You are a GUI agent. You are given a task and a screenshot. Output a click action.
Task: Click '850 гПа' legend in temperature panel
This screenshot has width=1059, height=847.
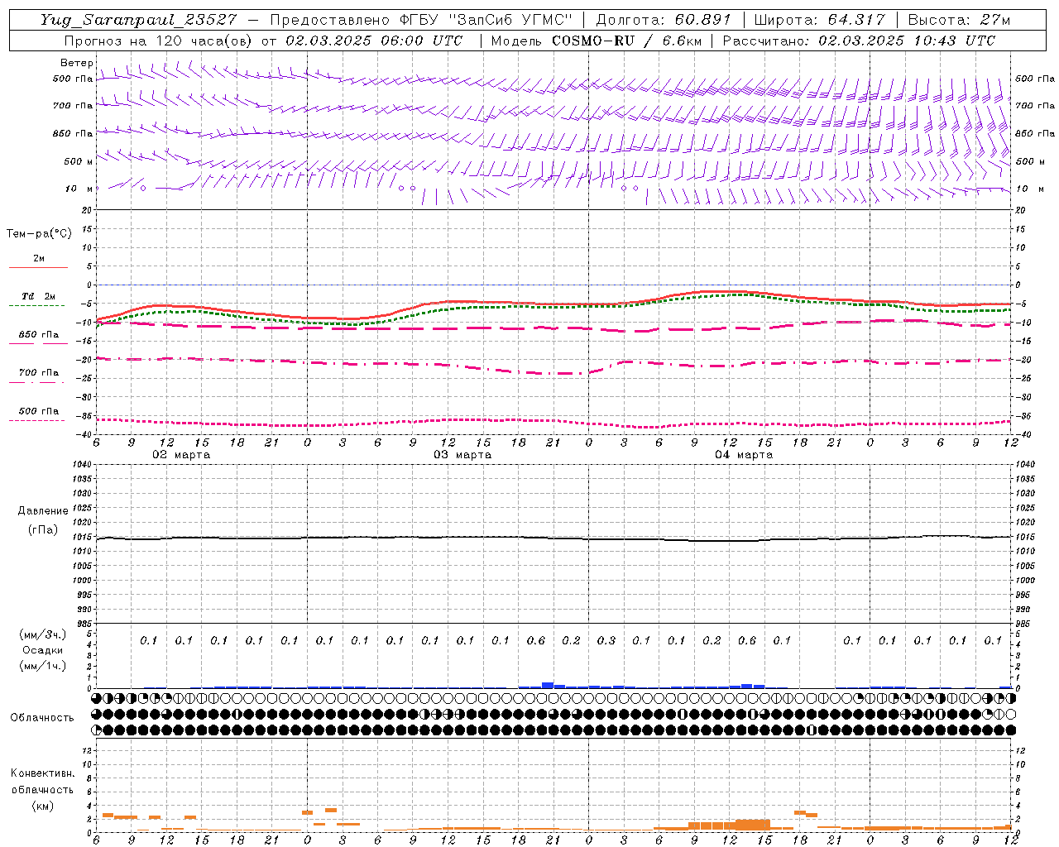[39, 335]
